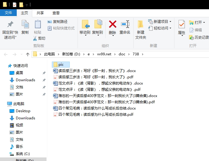Open New item (新建项目) dropdown

coord(160,21)
